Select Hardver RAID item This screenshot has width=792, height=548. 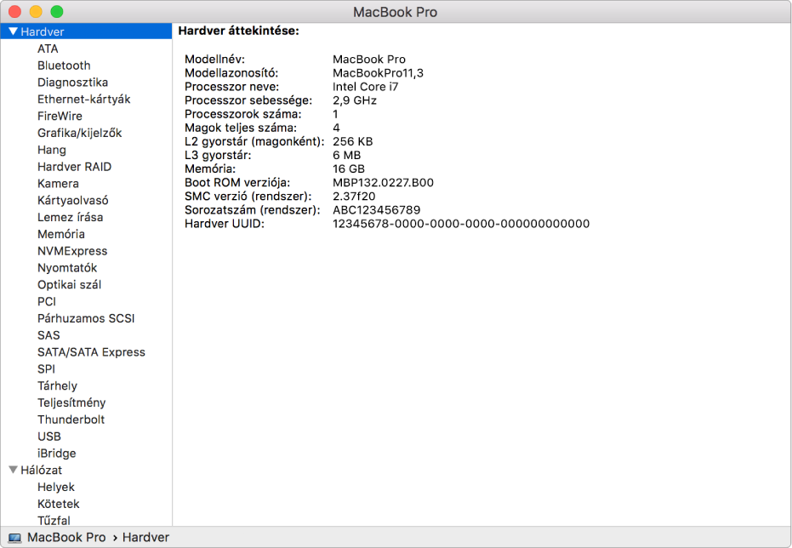click(x=74, y=167)
